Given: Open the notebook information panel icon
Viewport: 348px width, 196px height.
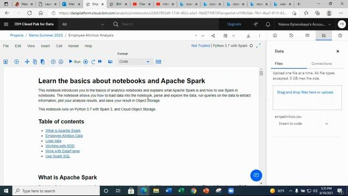Looking at the screenshot, I should click(275, 35).
